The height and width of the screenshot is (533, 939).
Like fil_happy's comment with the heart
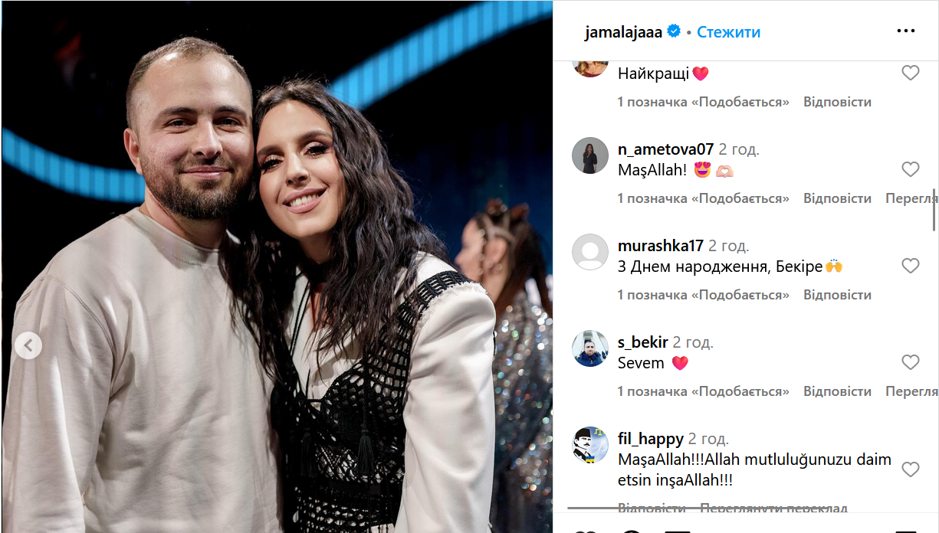pyautogui.click(x=910, y=469)
